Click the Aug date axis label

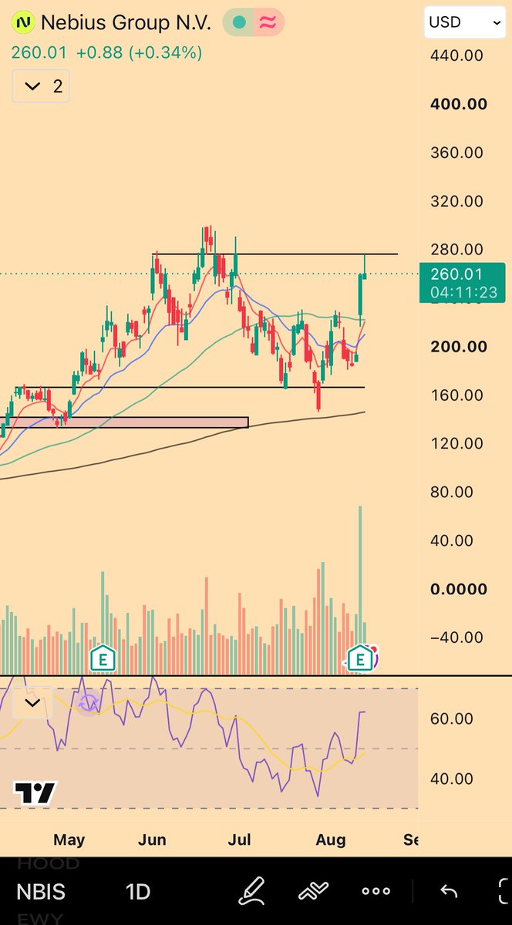331,839
